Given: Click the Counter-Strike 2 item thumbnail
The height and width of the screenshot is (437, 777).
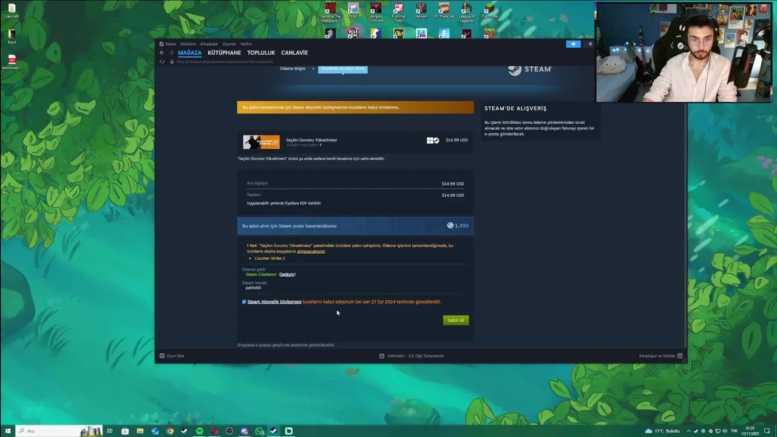Looking at the screenshot, I should [261, 142].
